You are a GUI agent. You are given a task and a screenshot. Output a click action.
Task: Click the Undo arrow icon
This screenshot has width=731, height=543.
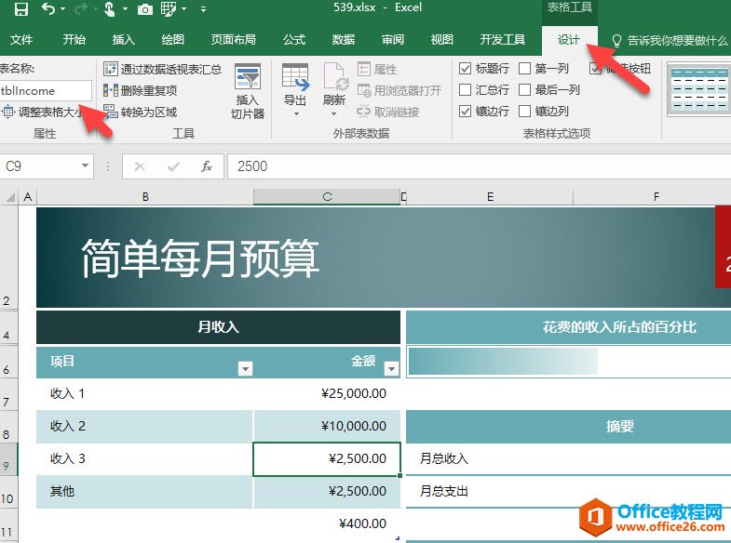[48, 9]
